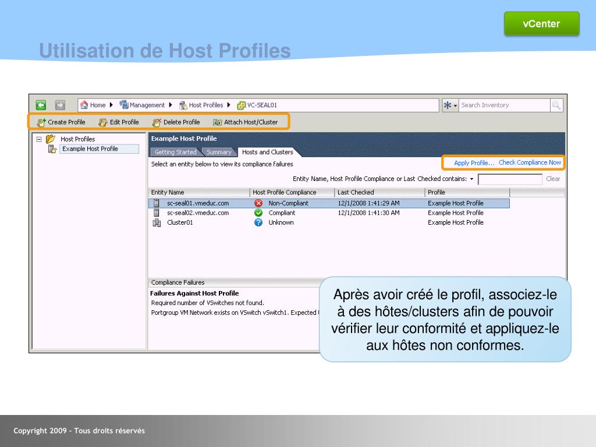This screenshot has width=596, height=447.
Task: Click the Non-Compliant text cell
Action: pos(289,203)
